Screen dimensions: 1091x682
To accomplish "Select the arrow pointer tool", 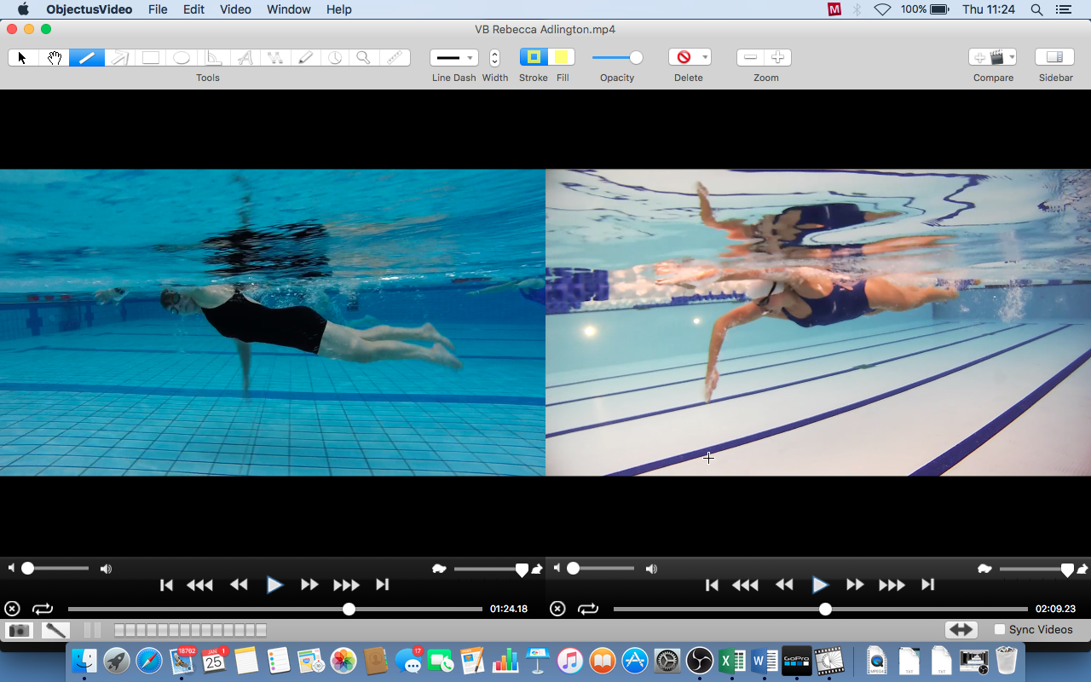I will (x=23, y=58).
